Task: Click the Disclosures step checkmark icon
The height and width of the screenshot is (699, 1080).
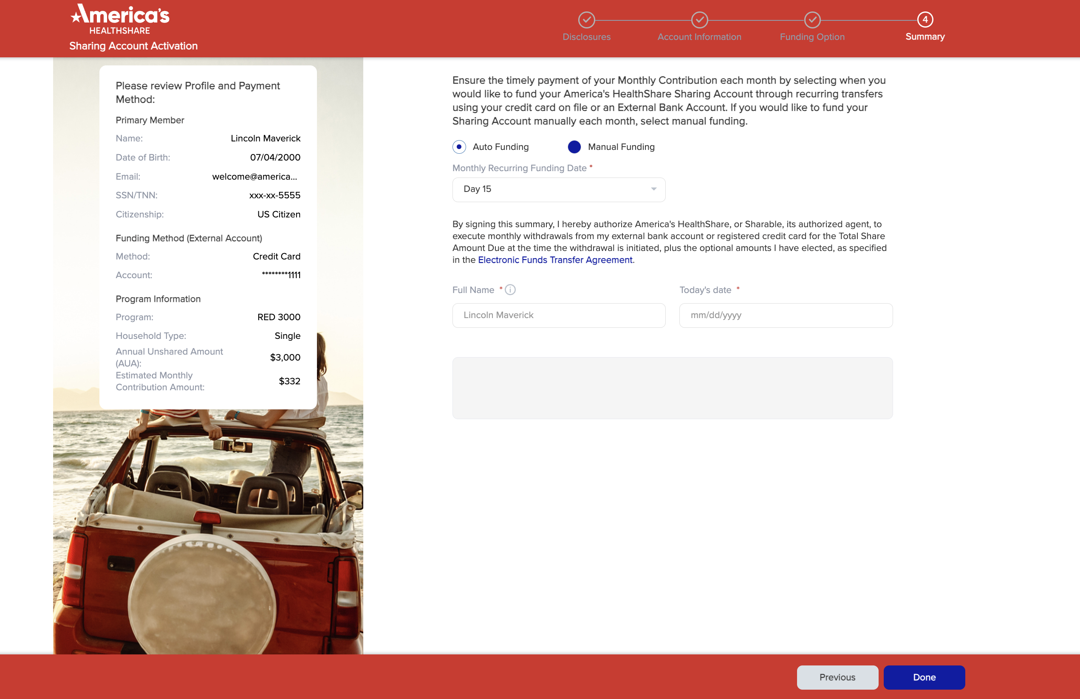Action: click(x=586, y=20)
